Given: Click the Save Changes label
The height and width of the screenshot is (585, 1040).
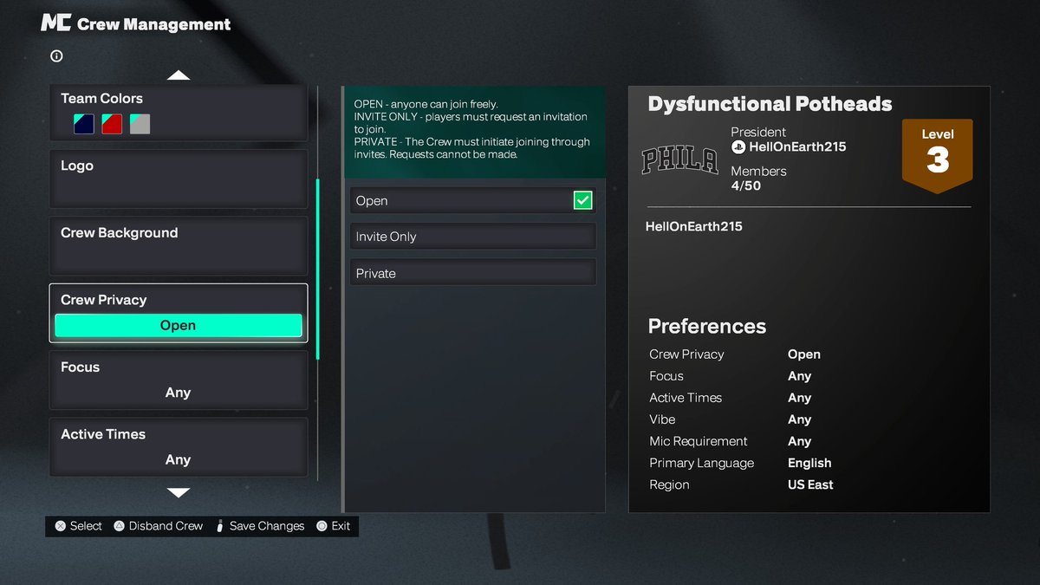Looking at the screenshot, I should click(x=267, y=526).
